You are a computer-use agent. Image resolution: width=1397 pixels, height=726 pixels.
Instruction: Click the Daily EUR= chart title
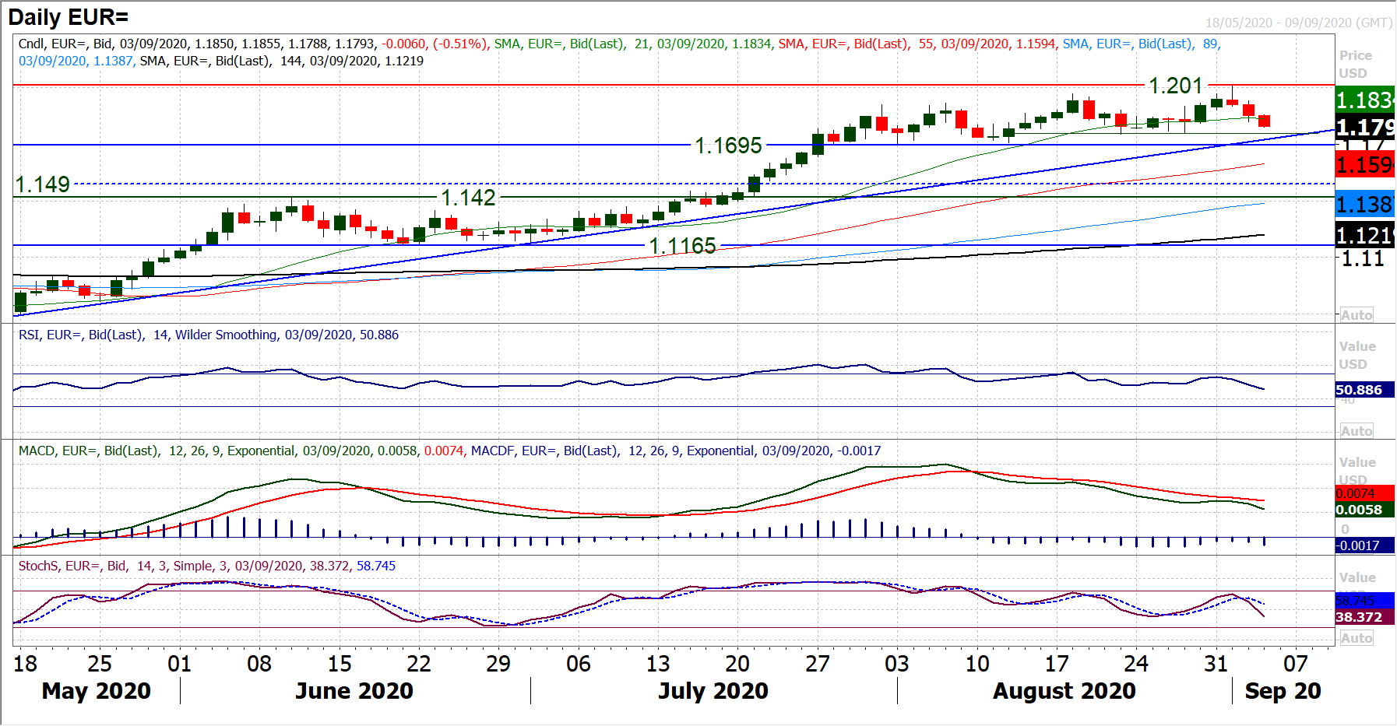[69, 17]
